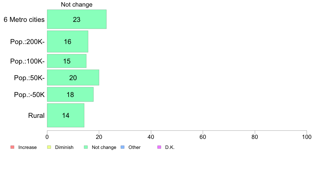
Task: Click the Not change column title
Action: coord(77,4)
